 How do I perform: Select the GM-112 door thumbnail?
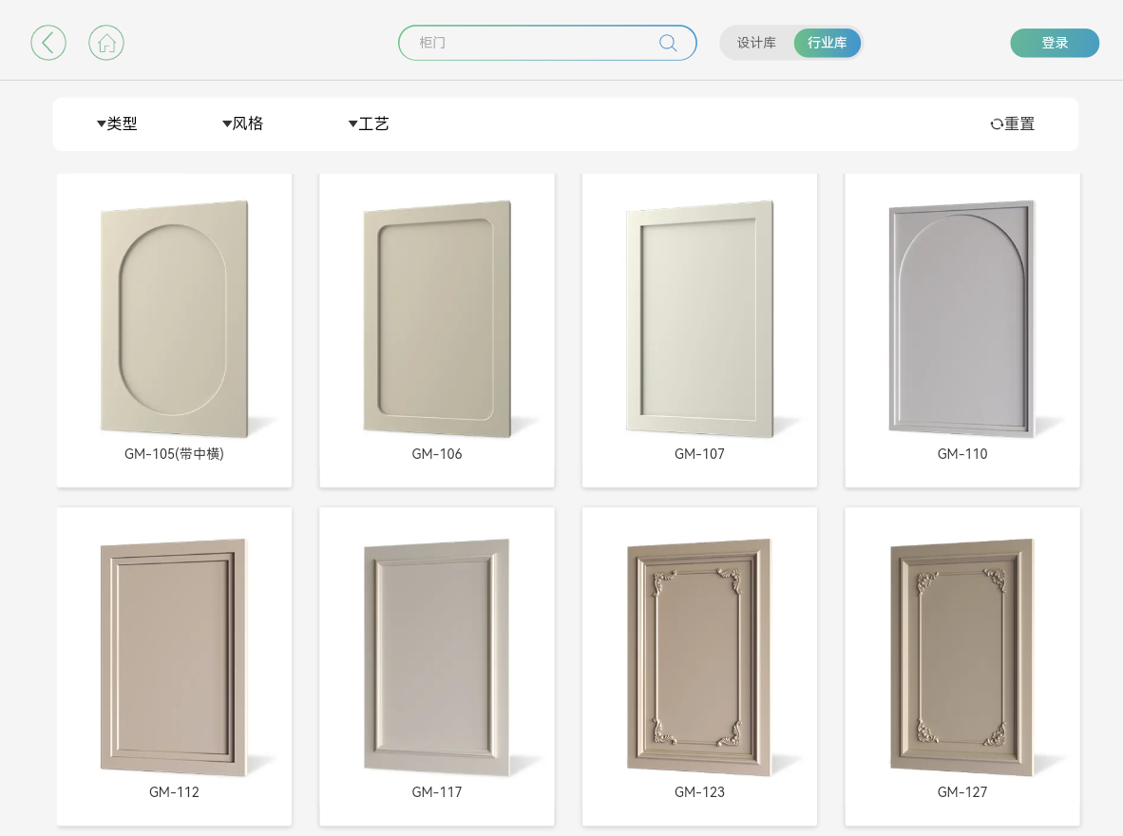[174, 656]
